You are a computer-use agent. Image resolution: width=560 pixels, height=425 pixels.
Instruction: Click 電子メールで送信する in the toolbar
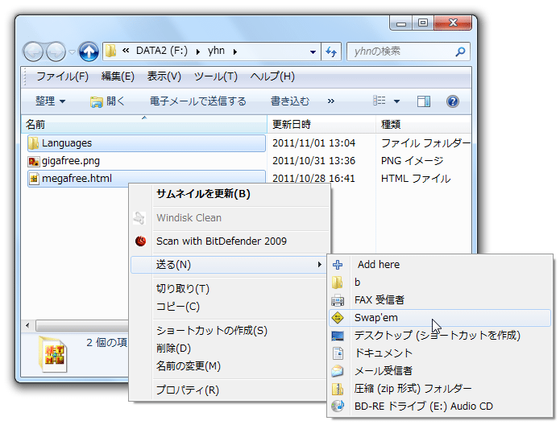click(198, 101)
